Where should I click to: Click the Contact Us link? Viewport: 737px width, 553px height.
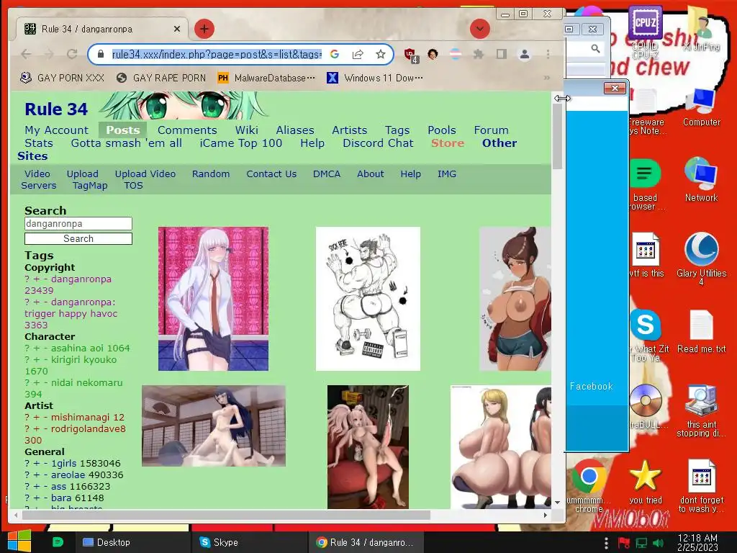(271, 174)
